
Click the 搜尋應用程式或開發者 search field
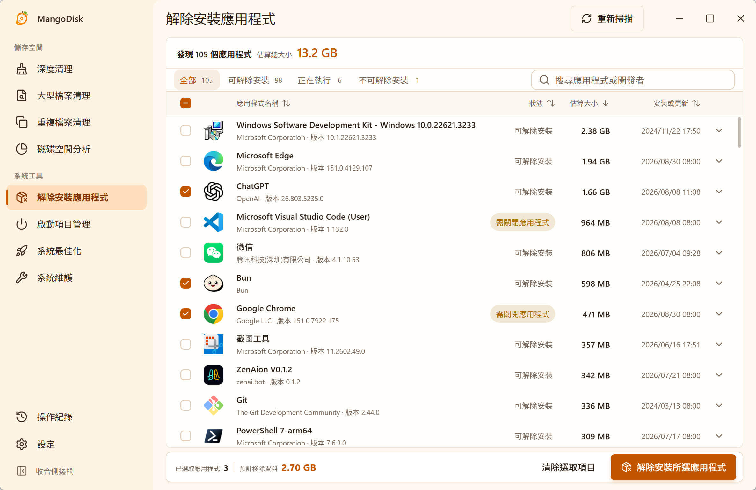point(633,80)
